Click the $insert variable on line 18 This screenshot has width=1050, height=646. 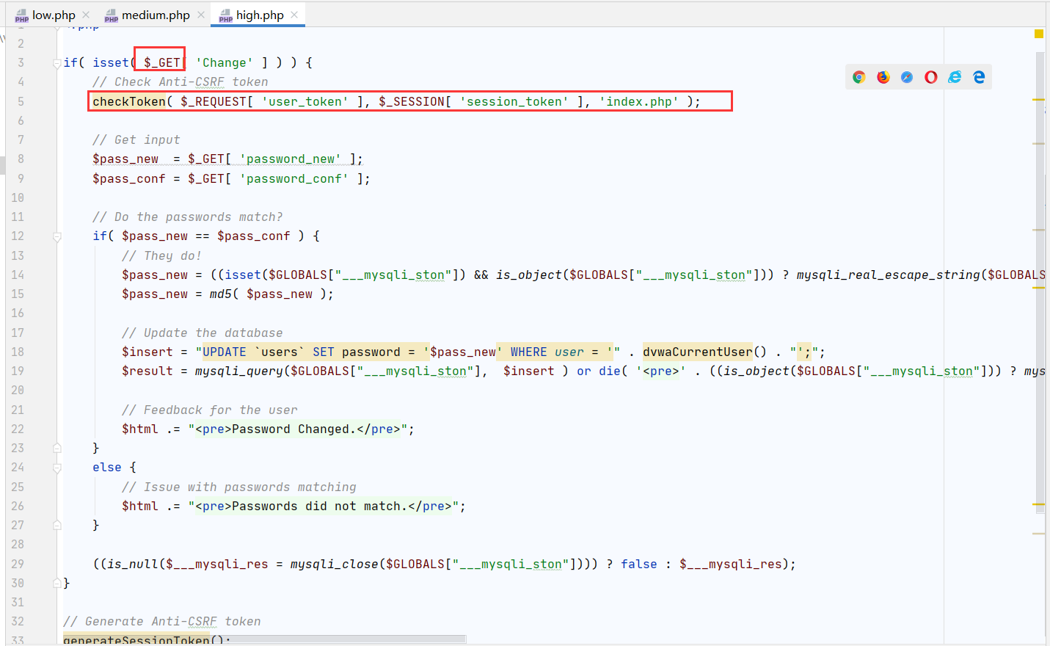pos(147,352)
